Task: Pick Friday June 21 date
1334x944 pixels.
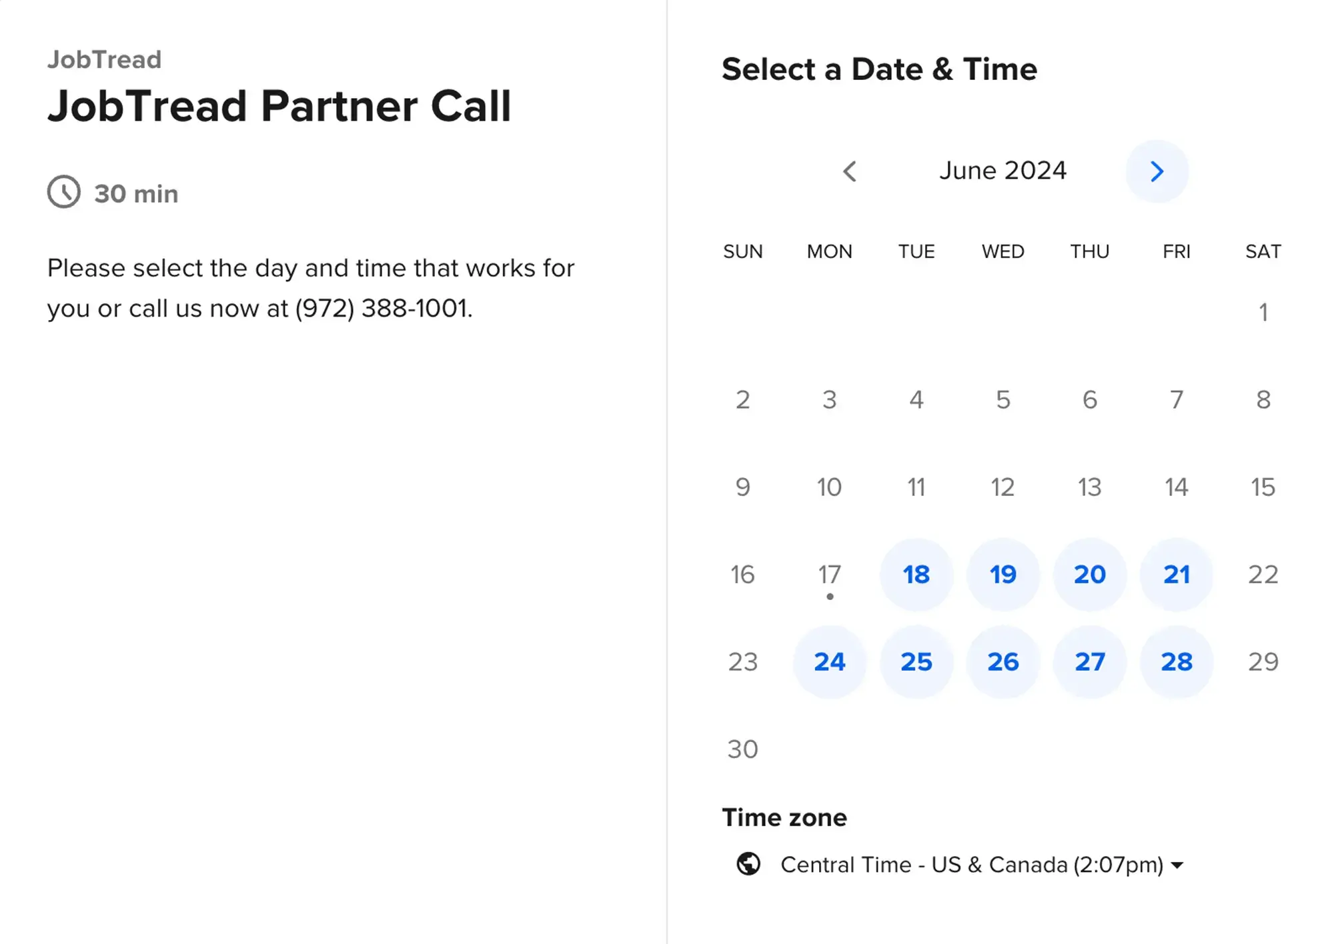Action: [1177, 575]
